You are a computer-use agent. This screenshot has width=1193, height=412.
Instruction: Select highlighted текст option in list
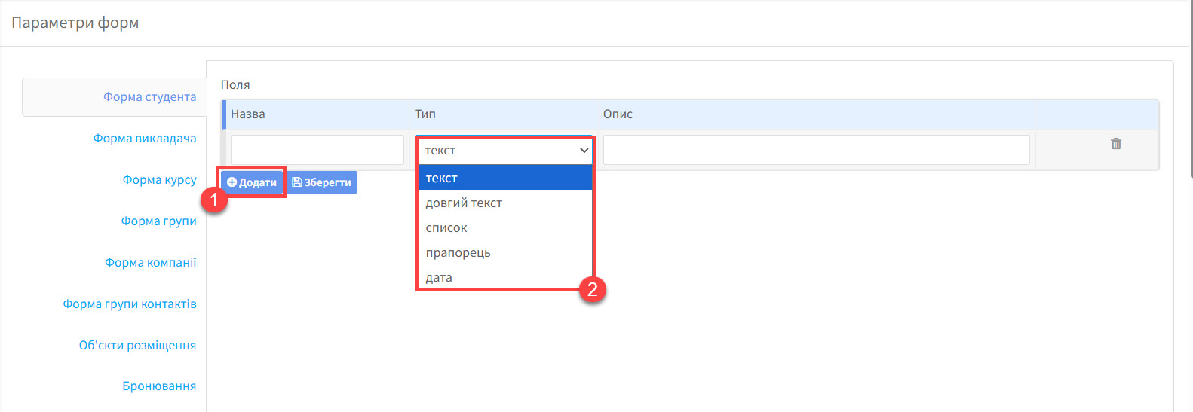tap(442, 179)
